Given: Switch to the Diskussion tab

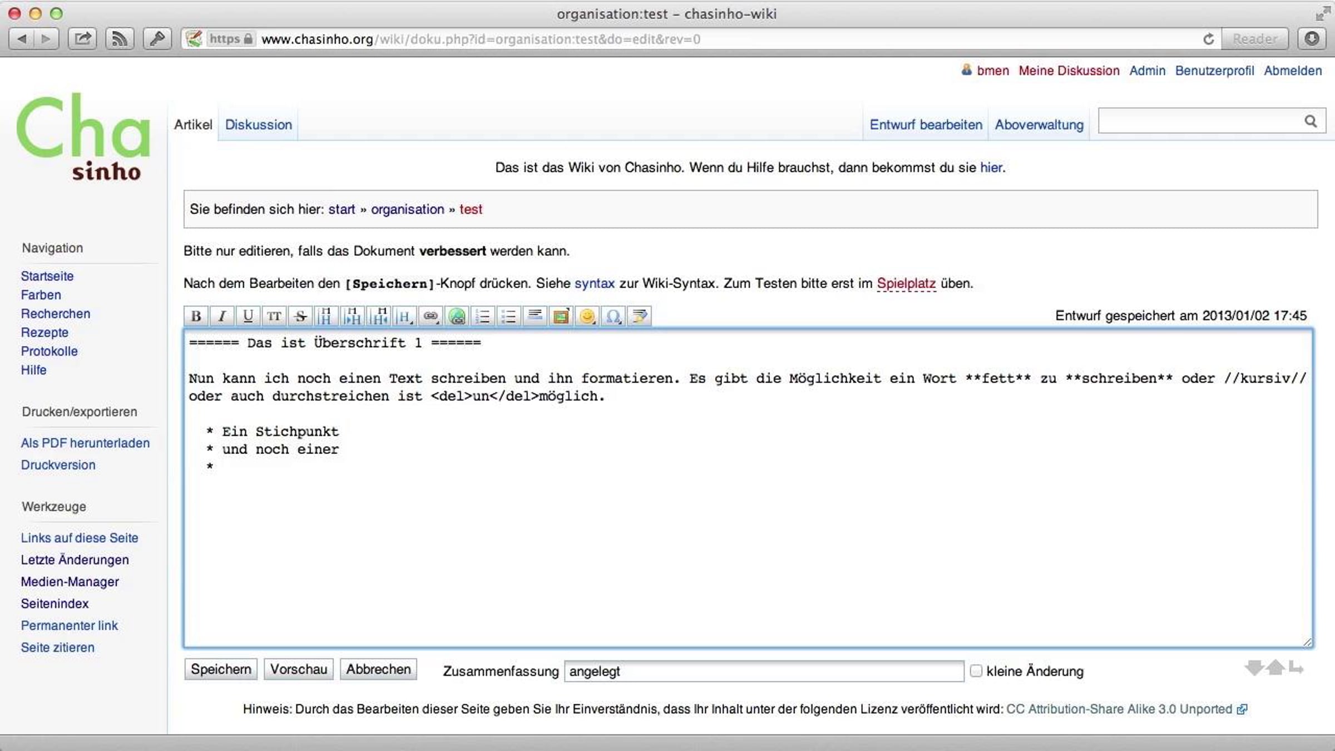Looking at the screenshot, I should [258, 125].
